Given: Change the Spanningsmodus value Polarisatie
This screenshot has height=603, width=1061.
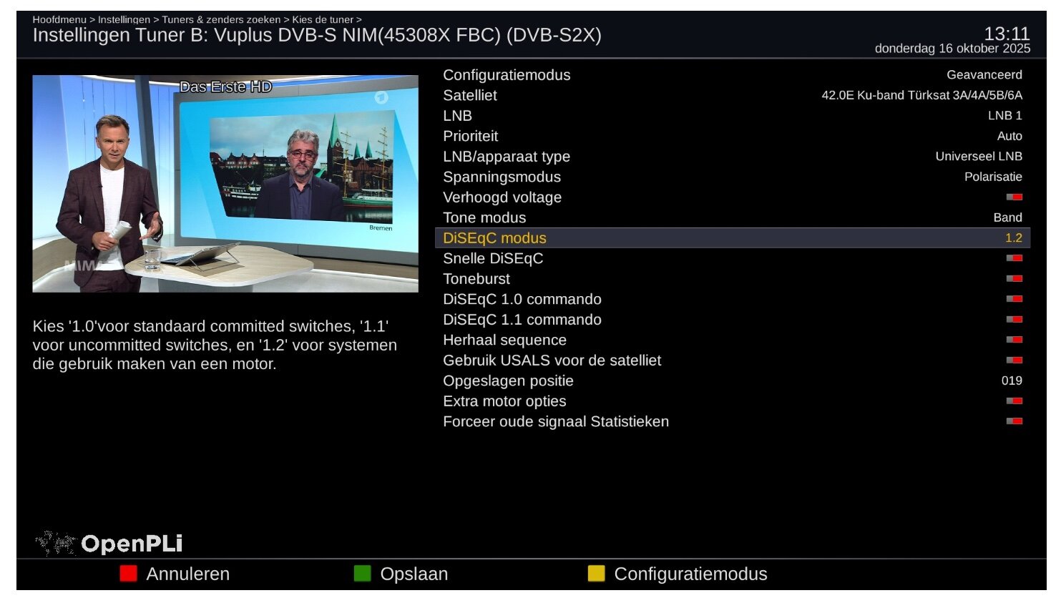Looking at the screenshot, I should click(993, 177).
